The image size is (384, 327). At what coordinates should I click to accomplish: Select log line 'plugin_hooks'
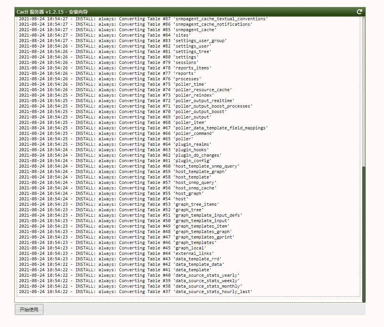tap(114, 150)
